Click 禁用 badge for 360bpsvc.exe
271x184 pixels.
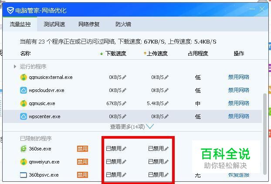(x=82, y=175)
